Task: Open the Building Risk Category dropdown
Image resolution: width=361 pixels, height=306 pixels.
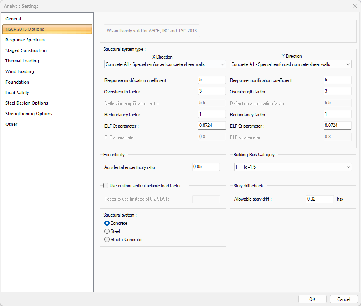Action: pos(293,167)
